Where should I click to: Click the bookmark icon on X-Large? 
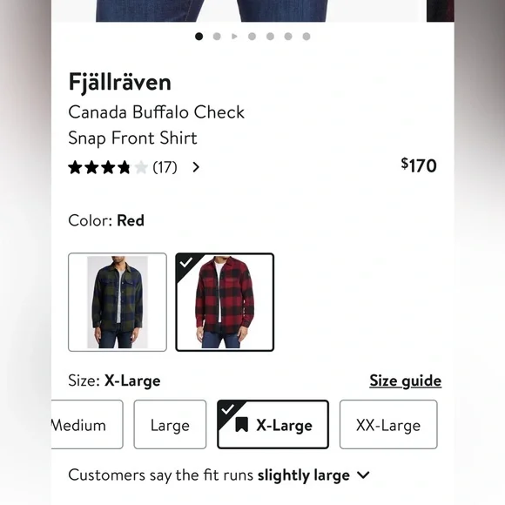241,425
